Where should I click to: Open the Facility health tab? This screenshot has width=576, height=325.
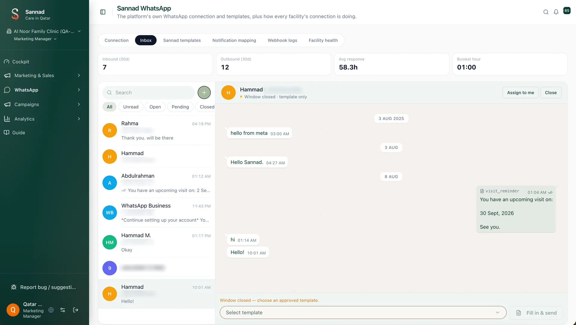(323, 40)
